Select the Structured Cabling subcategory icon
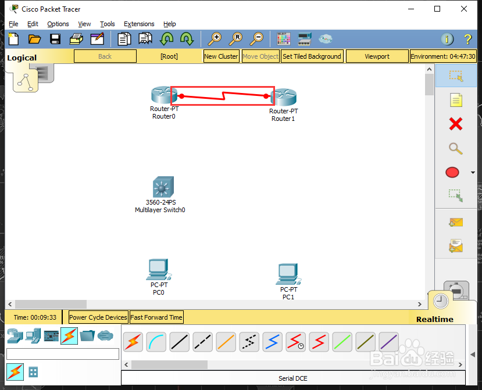Screen dimensions: 482x390 click(33, 372)
